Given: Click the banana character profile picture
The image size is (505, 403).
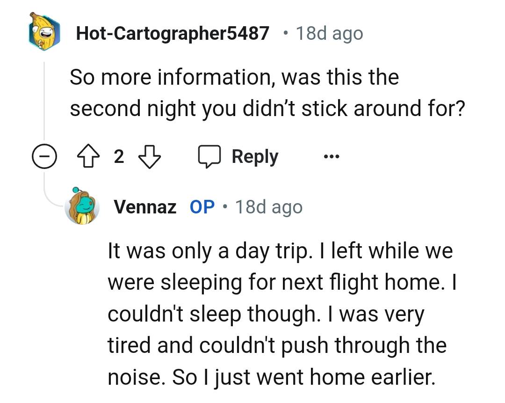Looking at the screenshot, I should click(x=44, y=33).
